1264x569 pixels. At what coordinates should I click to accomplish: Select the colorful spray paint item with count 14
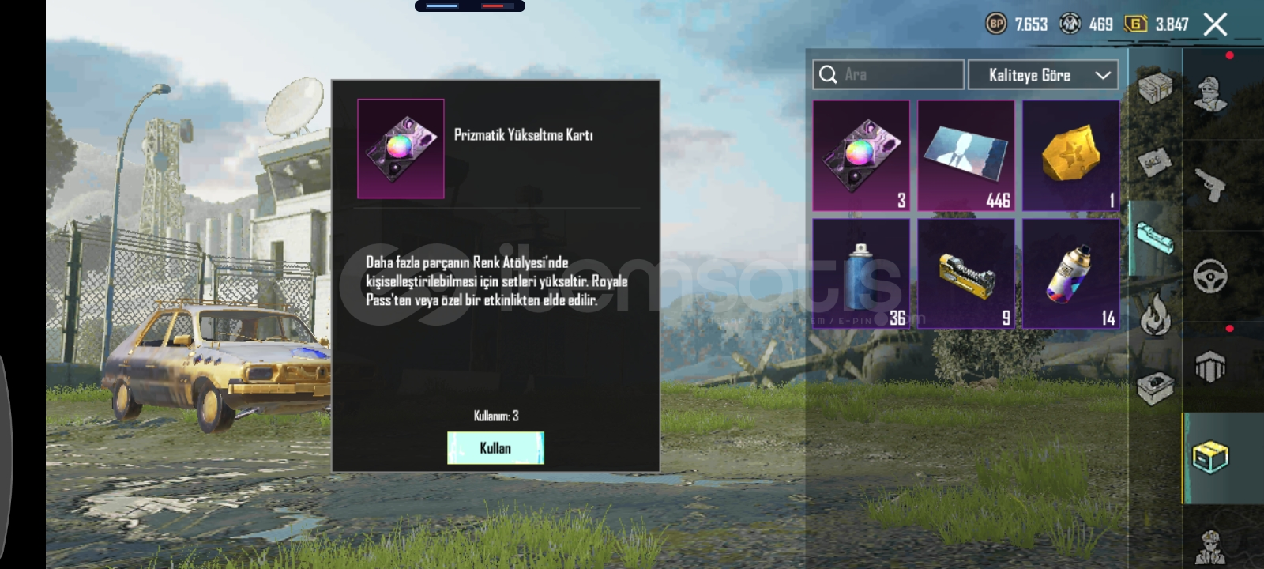[1071, 273]
